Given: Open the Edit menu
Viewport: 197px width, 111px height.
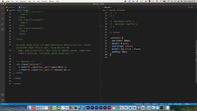Looking at the screenshot, I should [17, 1].
